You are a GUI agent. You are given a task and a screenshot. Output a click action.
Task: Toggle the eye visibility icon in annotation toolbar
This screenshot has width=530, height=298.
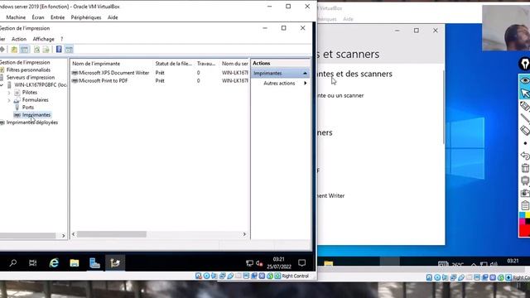point(525,80)
